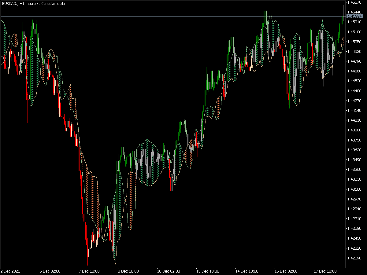The width and height of the screenshot is (367, 275).
Task: Click price scale value 1.43360
Action: pos(354,169)
